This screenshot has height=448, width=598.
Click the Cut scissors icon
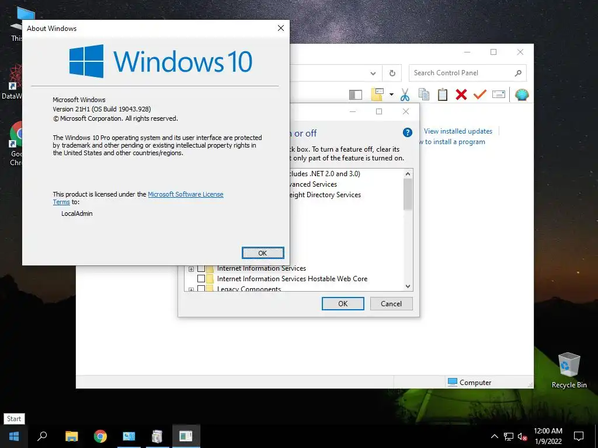coord(405,94)
